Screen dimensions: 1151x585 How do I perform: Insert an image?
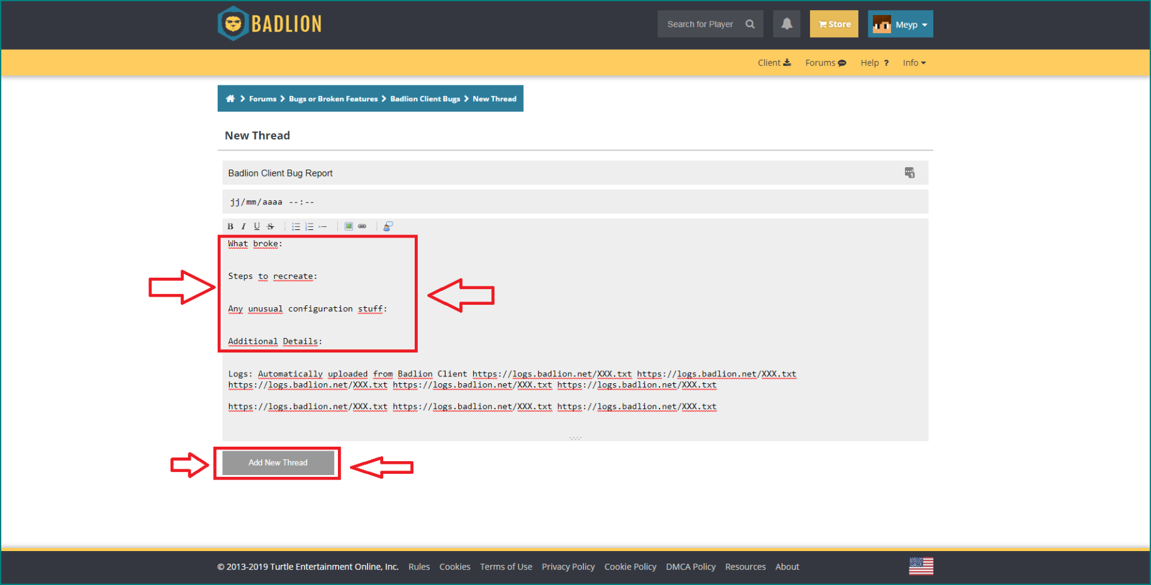click(349, 226)
